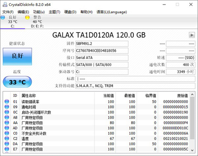Click raw value 000000000D15
The height and width of the screenshot is (156, 198).
(175, 107)
